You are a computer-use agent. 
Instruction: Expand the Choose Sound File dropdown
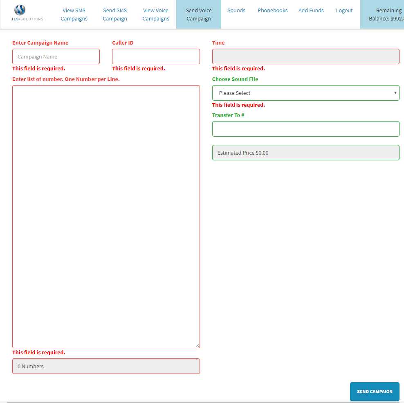pyautogui.click(x=305, y=93)
